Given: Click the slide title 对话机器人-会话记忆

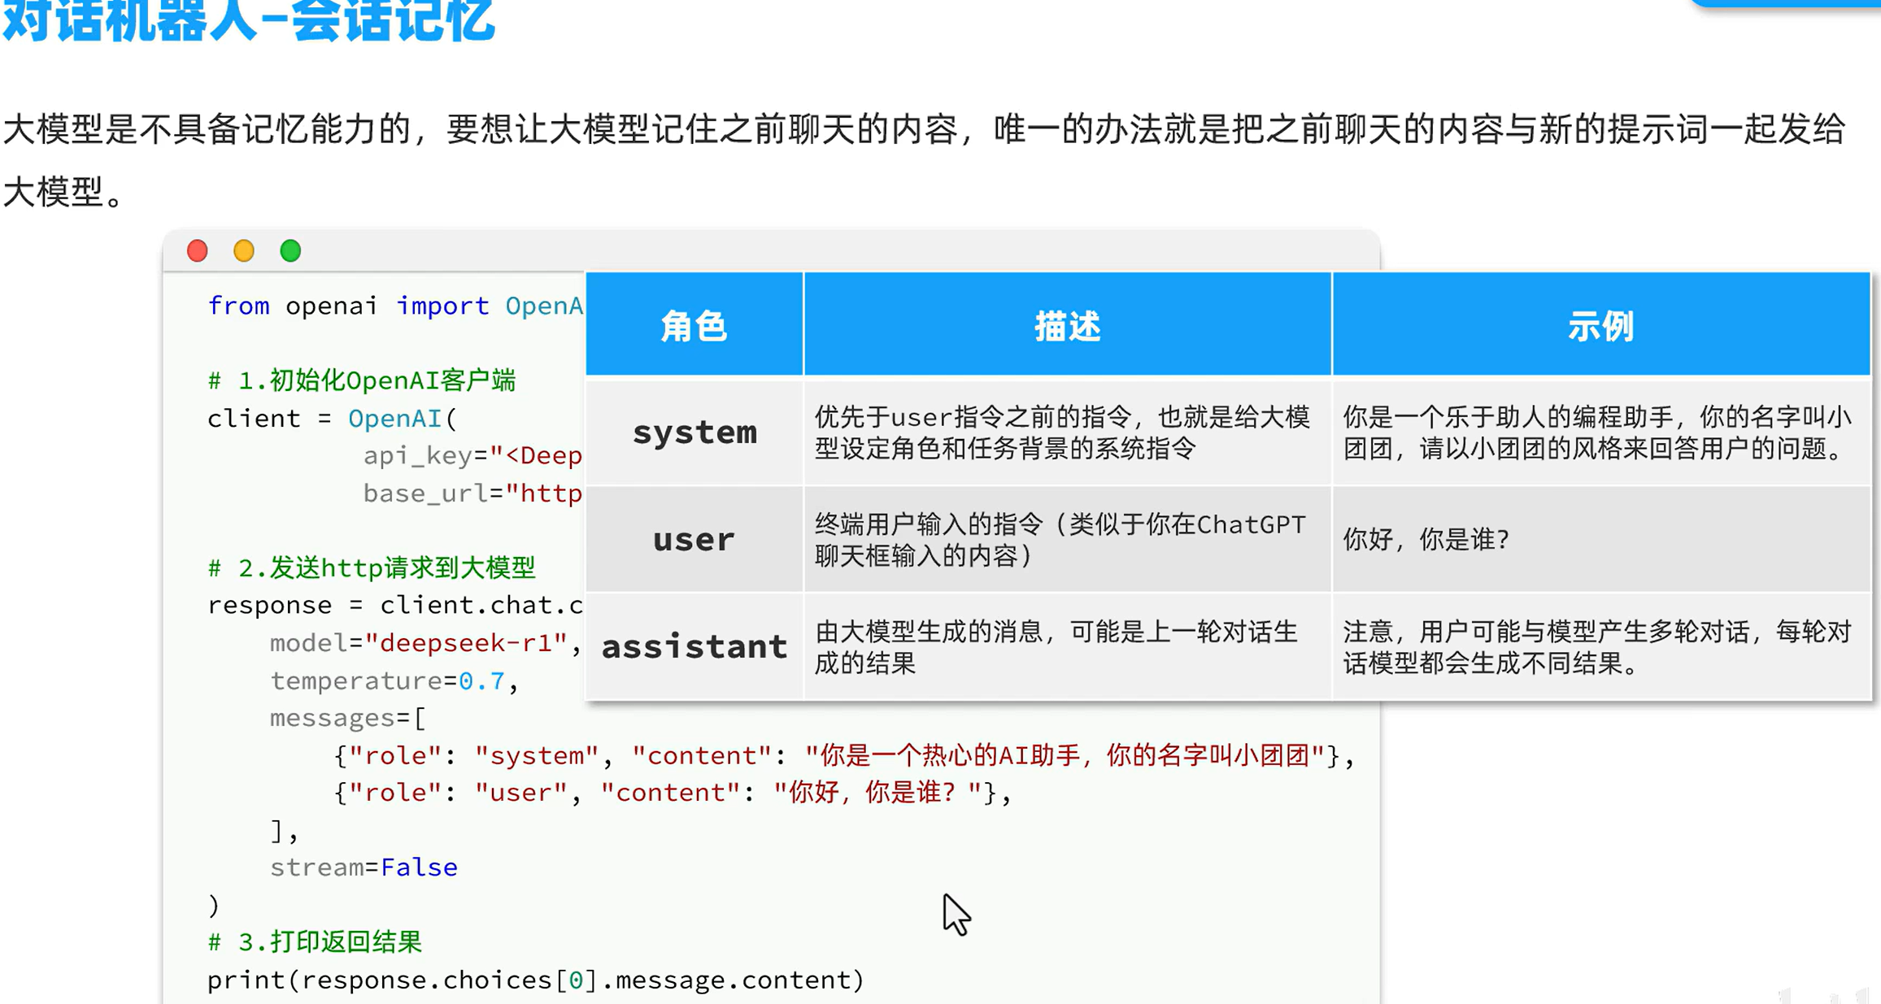Looking at the screenshot, I should click(x=249, y=20).
